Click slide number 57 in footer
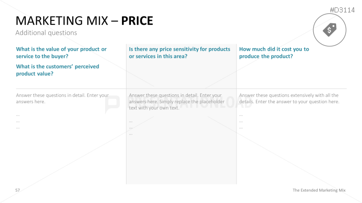362x203 pixels. pos(18,190)
